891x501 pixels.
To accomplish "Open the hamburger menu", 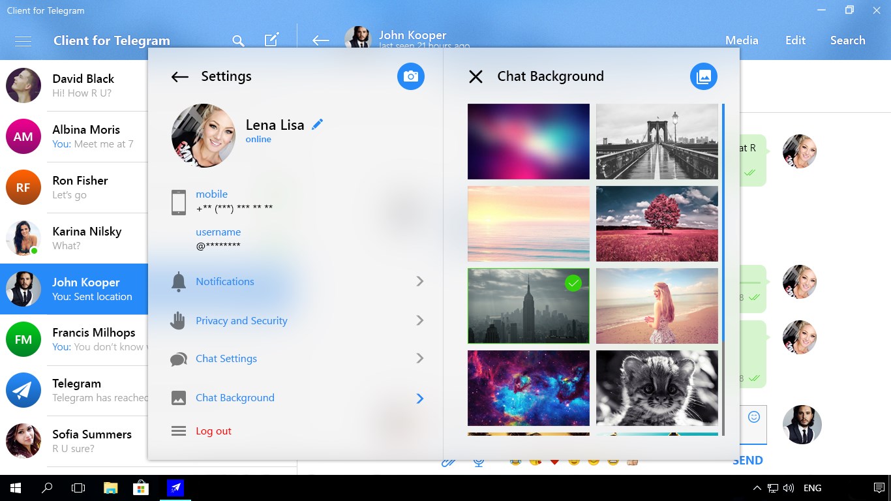I will (23, 40).
